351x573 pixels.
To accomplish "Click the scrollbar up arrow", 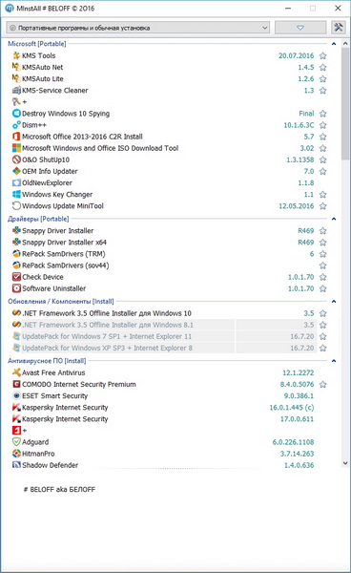I will coord(345,44).
